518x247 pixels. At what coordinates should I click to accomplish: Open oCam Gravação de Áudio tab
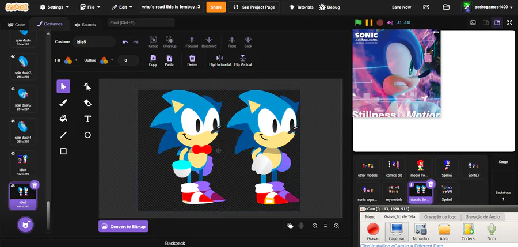482,217
